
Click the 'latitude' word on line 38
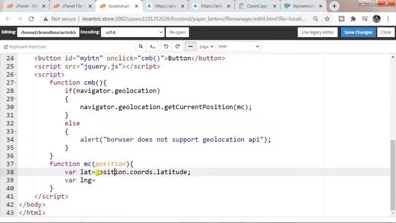click(x=172, y=172)
